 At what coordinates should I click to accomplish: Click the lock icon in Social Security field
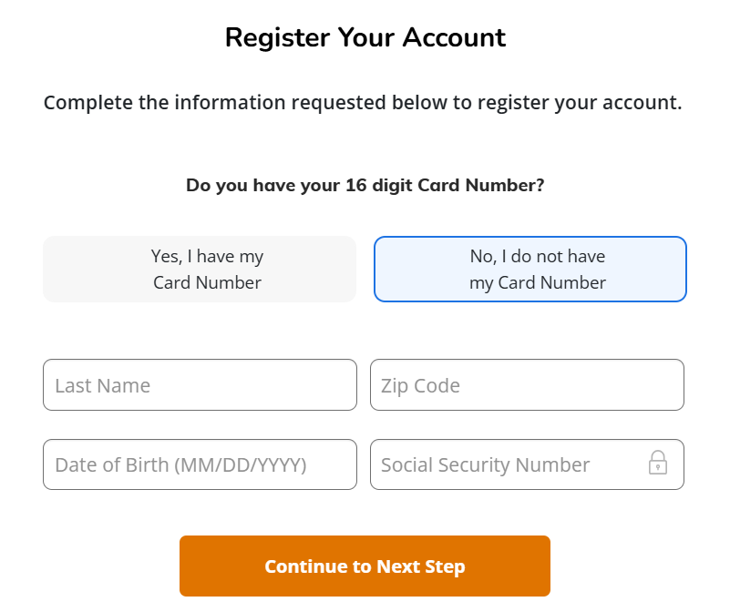click(x=658, y=463)
